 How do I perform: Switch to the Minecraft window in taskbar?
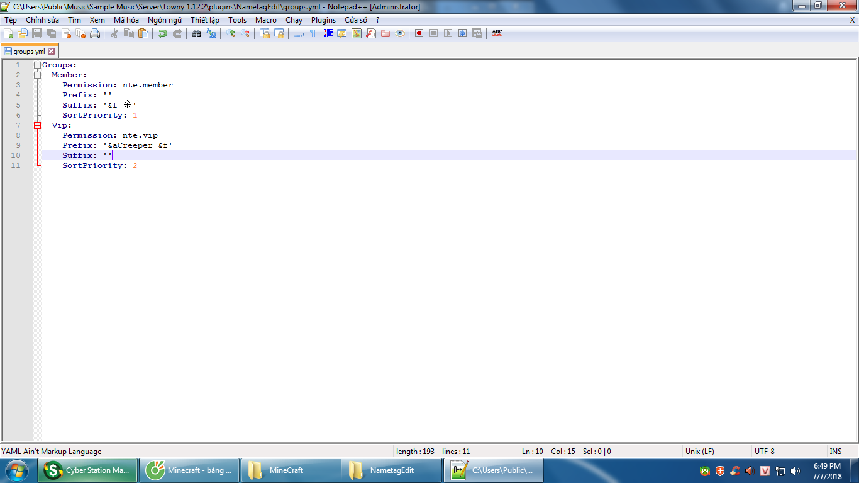pos(190,470)
